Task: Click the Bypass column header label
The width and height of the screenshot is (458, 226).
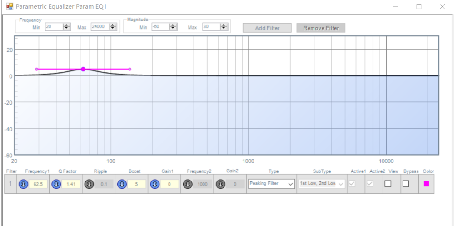Action: pyautogui.click(x=411, y=171)
